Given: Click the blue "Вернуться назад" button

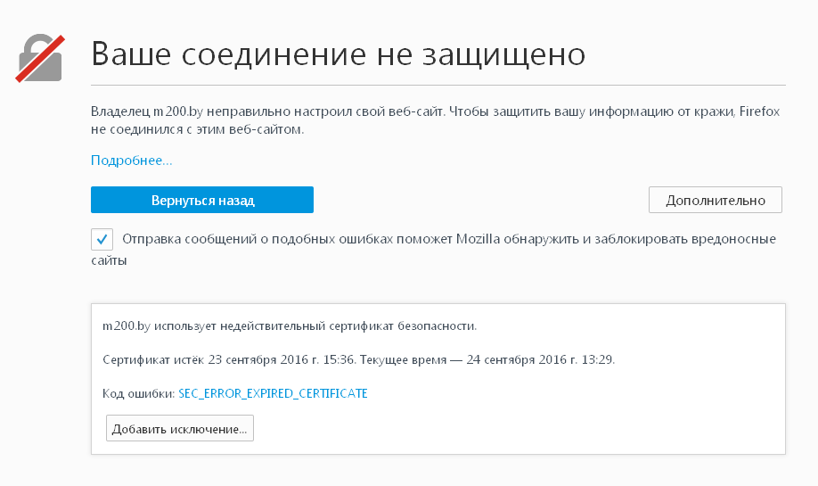Looking at the screenshot, I should tap(202, 200).
